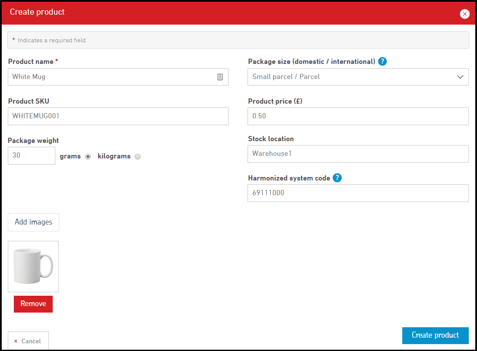Image resolution: width=477 pixels, height=351 pixels.
Task: Edit the Stock location field
Action: (x=358, y=154)
